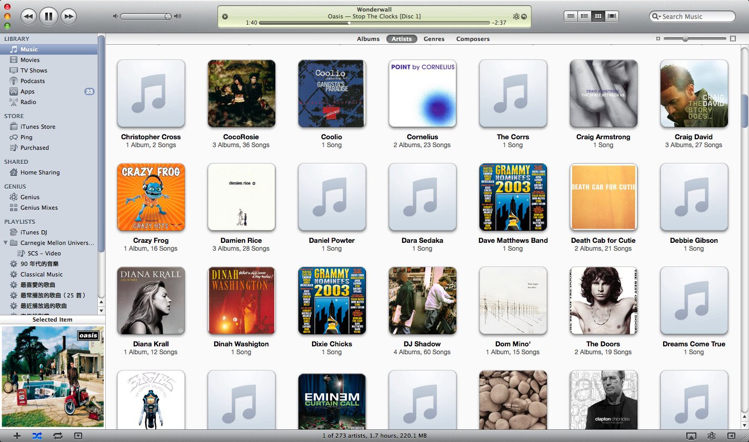
Task: Open Genius Mixes
Action: [x=48, y=208]
